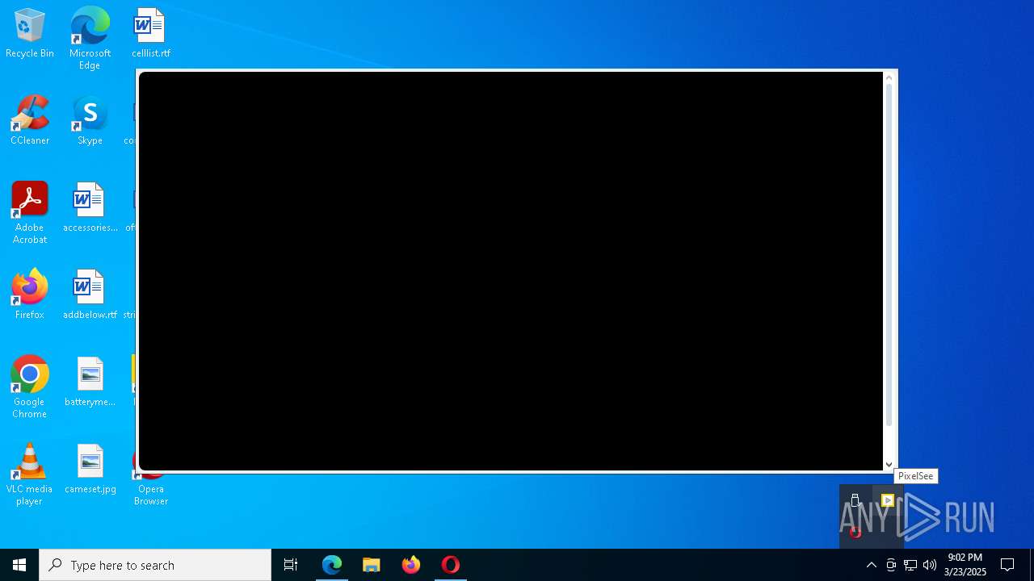This screenshot has width=1034, height=581.
Task: Select the celllist.rtf desktop file
Action: tap(150, 34)
